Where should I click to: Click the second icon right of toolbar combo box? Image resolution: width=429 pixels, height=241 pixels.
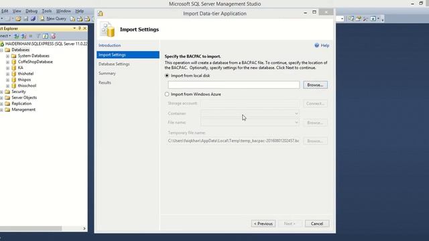[358, 19]
